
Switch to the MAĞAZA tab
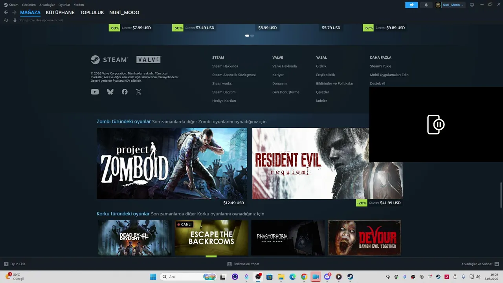(x=30, y=13)
